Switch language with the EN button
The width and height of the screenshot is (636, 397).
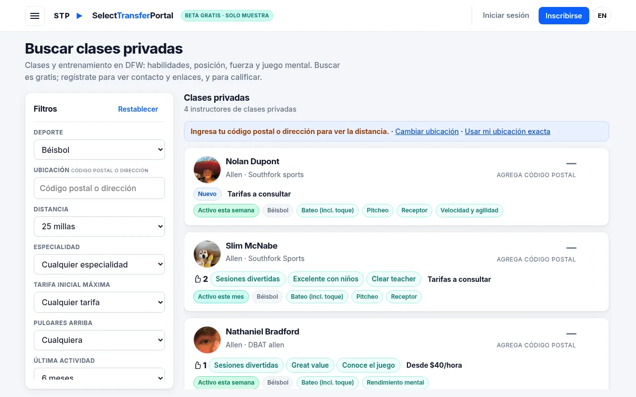pos(602,16)
